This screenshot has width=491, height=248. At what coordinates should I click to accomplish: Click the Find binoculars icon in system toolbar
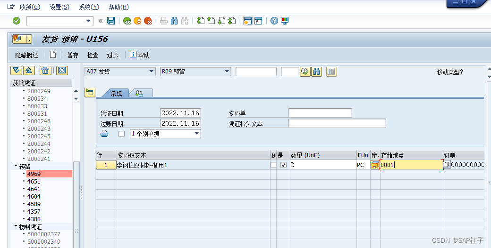[174, 21]
